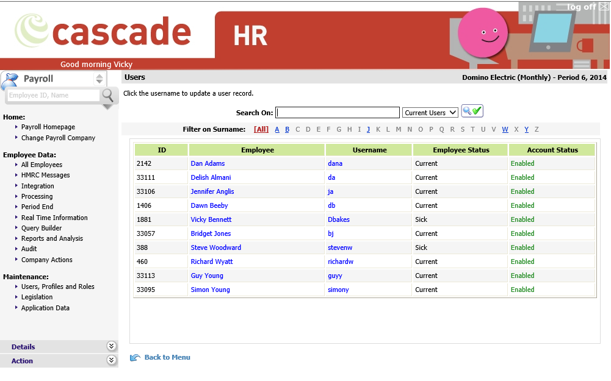Click username simony
The height and width of the screenshot is (381, 611).
[338, 290]
